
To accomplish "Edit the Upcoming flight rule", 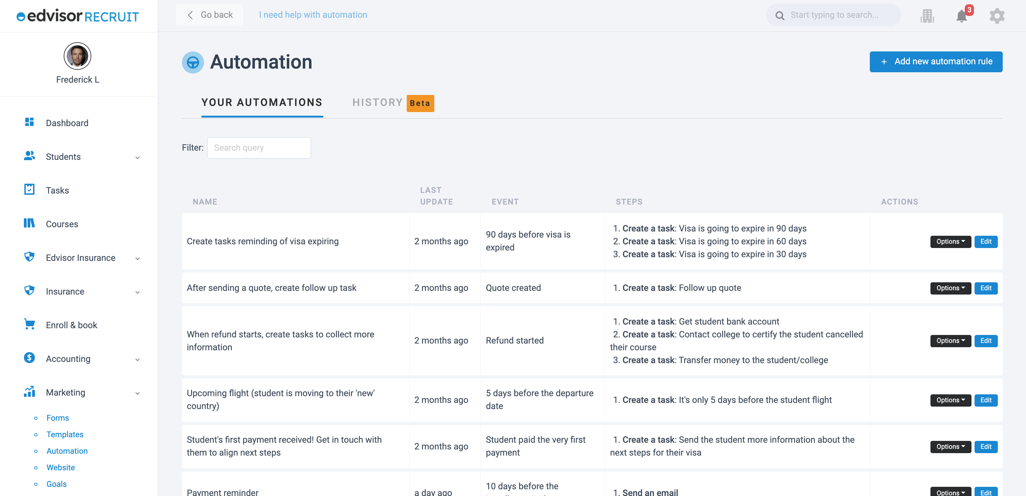I will click(x=986, y=400).
